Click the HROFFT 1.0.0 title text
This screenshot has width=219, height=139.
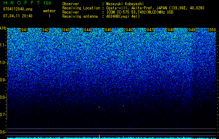point(27,3)
